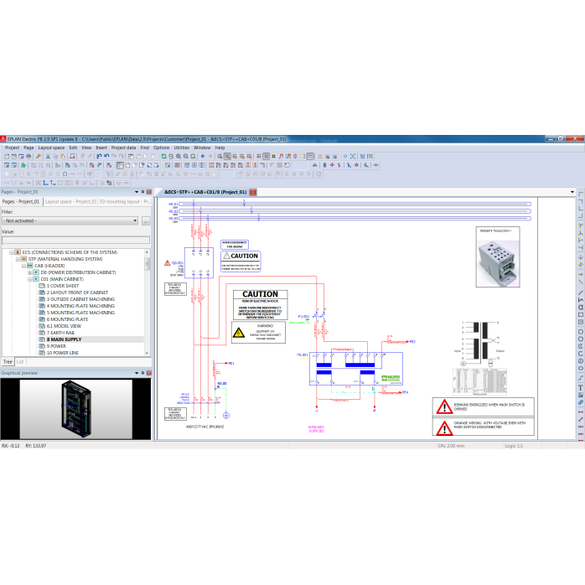Close the Pages panel
The width and height of the screenshot is (585, 585).
point(149,192)
